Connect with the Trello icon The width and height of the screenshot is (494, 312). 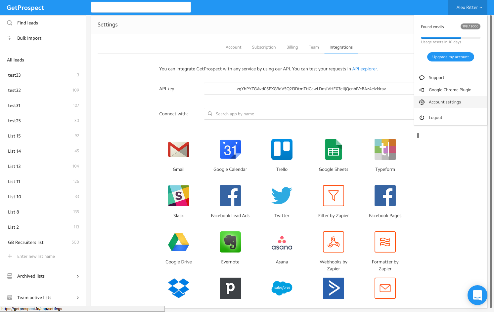pyautogui.click(x=282, y=149)
